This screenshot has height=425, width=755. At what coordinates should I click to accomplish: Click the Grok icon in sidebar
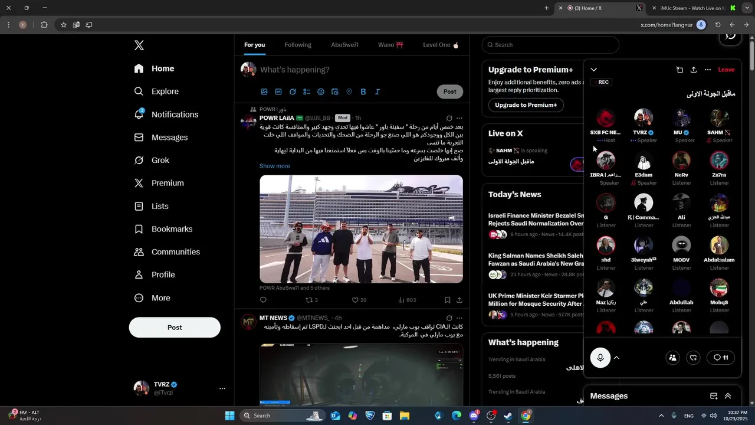pos(139,160)
